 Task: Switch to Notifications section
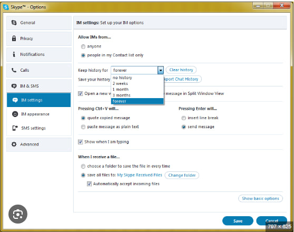[39, 54]
